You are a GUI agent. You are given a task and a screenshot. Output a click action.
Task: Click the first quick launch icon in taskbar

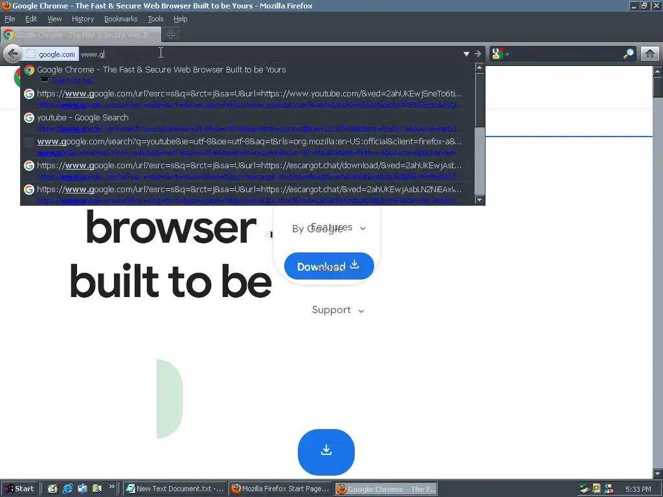(52, 489)
